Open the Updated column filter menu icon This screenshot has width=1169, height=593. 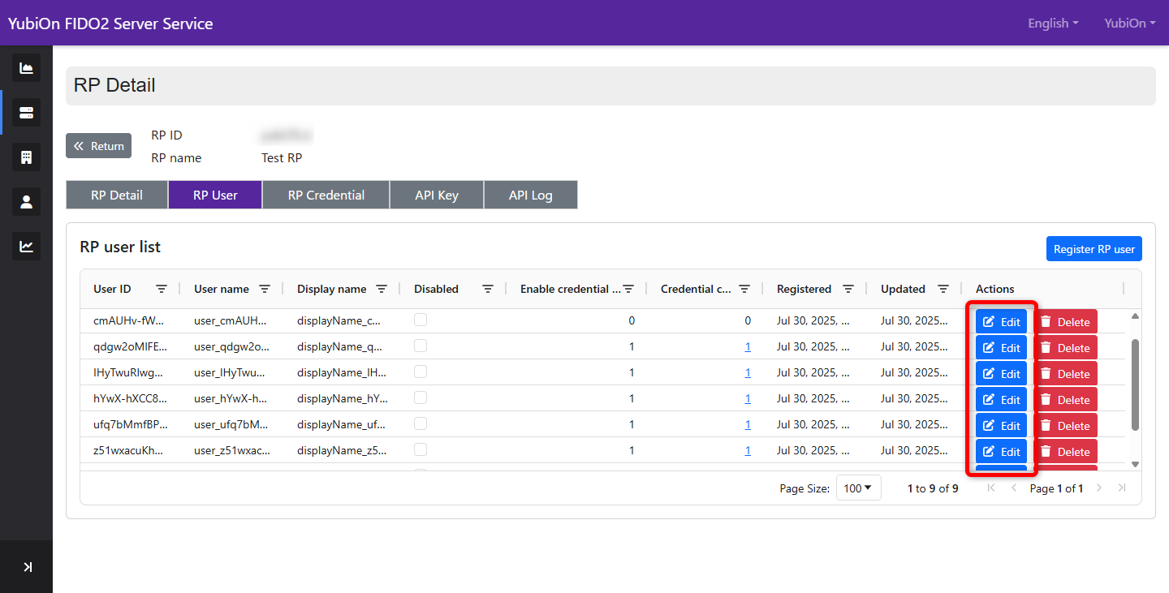click(943, 289)
